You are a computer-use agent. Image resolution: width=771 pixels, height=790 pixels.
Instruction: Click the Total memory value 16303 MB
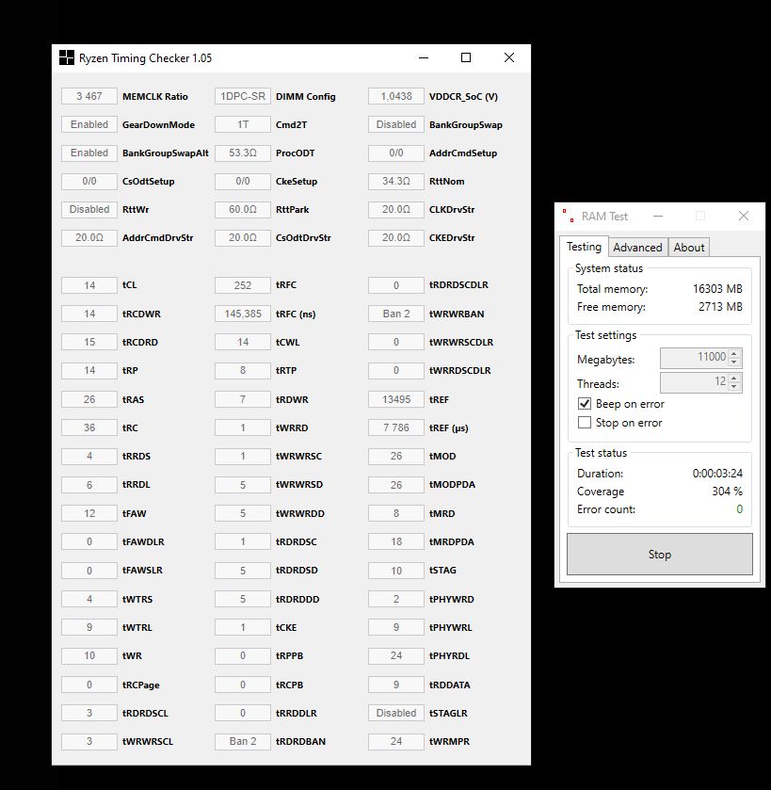click(717, 289)
